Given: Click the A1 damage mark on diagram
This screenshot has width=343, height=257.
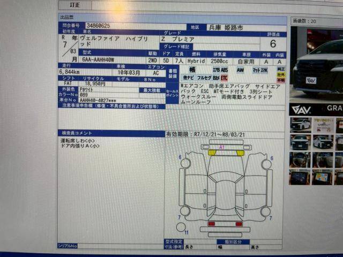Looking at the screenshot, I should pyautogui.click(x=222, y=147).
